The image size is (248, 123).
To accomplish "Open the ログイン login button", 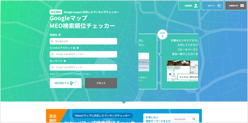I will point(213,6).
